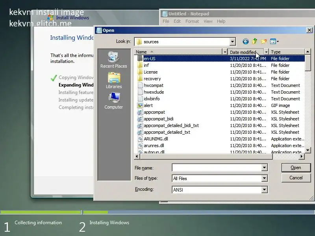Image resolution: width=315 pixels, height=236 pixels.
Task: Click the Collecting information progress bar
Action: pos(41,212)
